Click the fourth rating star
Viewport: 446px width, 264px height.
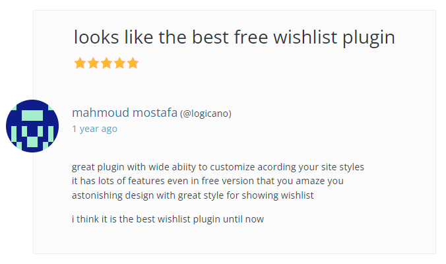point(119,63)
